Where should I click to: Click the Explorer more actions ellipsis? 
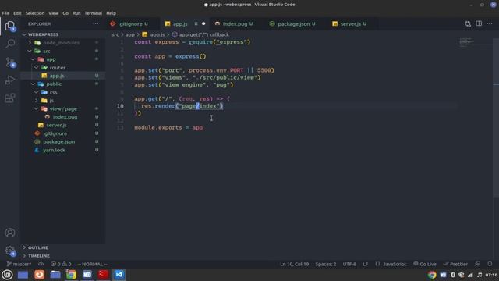tap(95, 24)
